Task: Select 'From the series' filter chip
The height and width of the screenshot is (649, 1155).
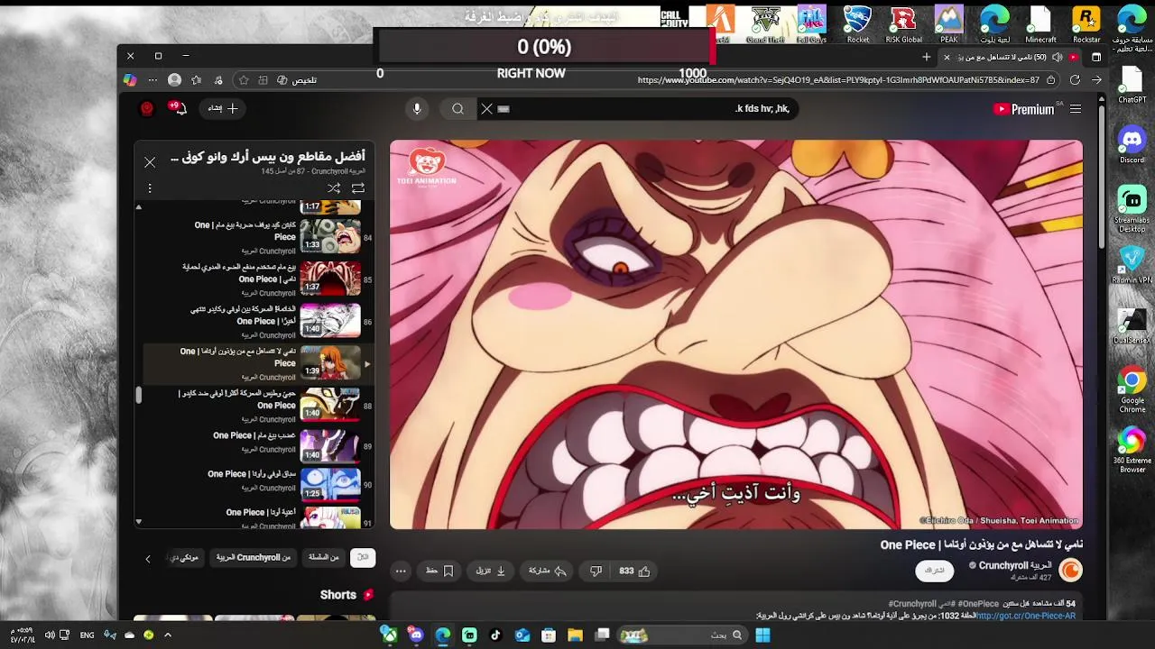Action: [x=323, y=558]
